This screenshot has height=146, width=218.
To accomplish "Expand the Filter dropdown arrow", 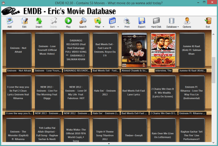I will pos(103,27).
